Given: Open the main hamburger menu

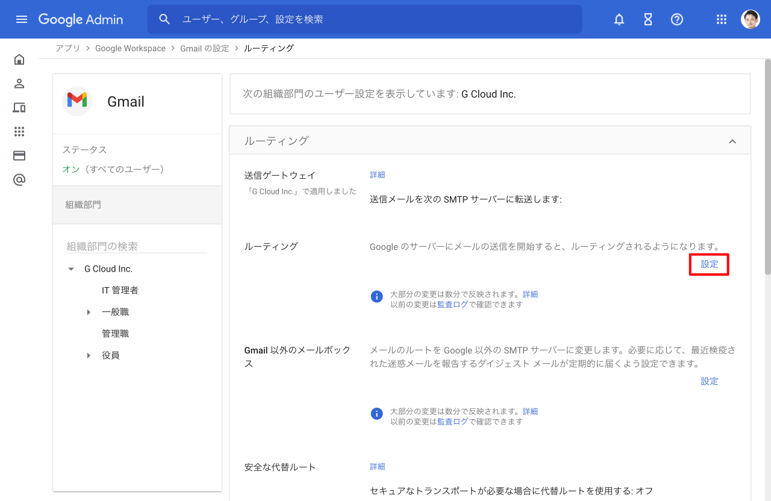Looking at the screenshot, I should [22, 19].
